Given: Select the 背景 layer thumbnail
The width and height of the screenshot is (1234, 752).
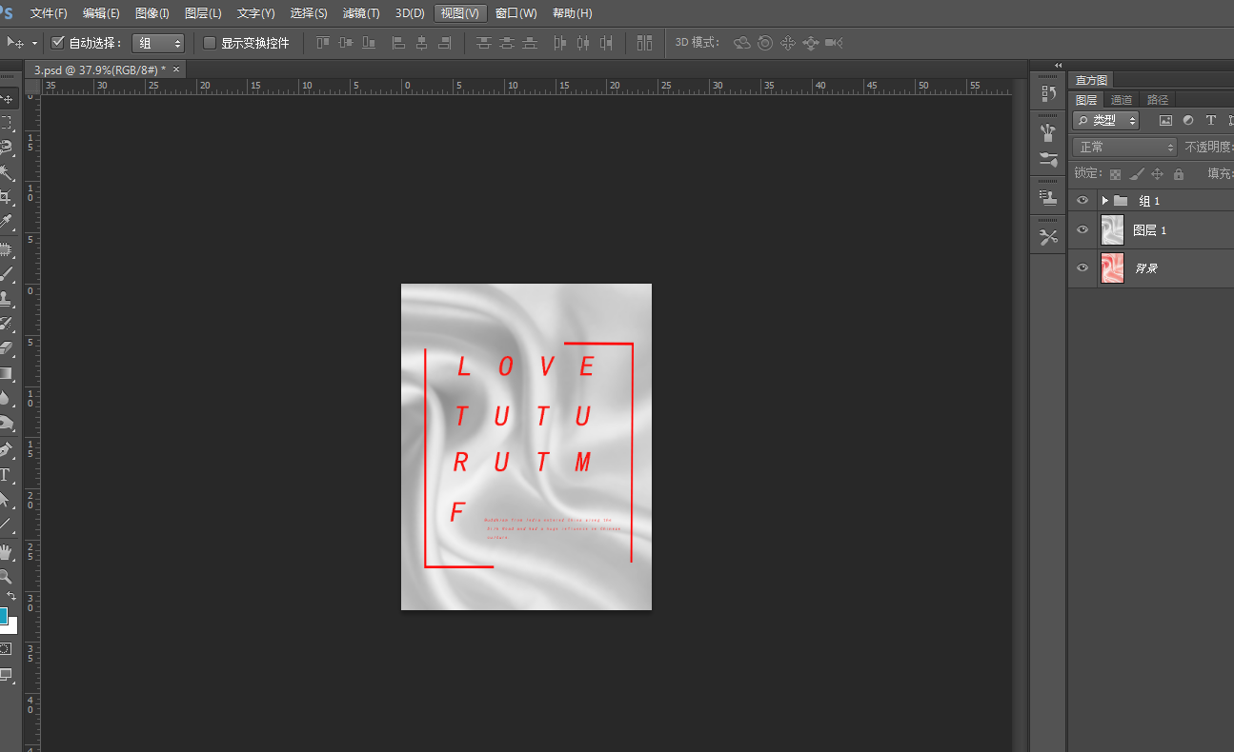Looking at the screenshot, I should click(1112, 268).
